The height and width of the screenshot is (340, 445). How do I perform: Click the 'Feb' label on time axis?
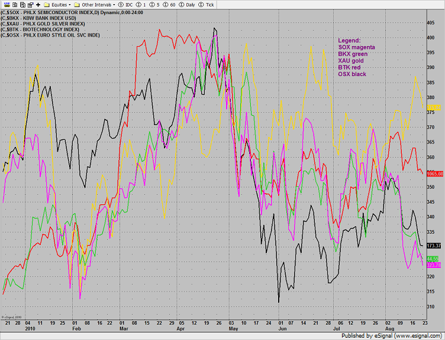click(76, 329)
